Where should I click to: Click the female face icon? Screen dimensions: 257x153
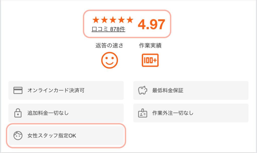(x=18, y=136)
